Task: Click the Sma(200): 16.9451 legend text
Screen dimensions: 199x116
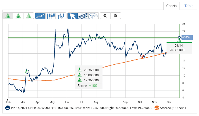Action: coord(173,108)
